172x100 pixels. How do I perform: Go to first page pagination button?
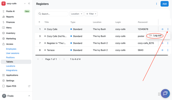point(38,59)
